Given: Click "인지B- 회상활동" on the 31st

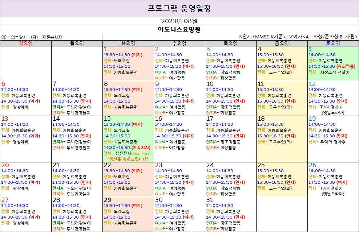Looking at the screenshot, I should pos(221,229).
